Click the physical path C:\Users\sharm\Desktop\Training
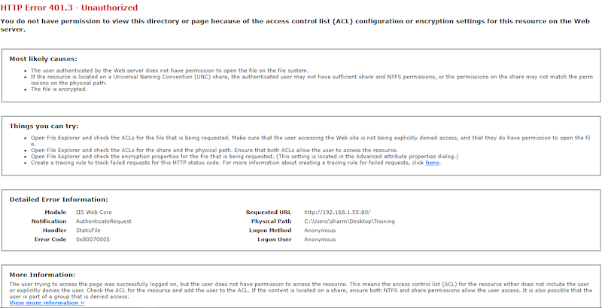The image size is (602, 308). coord(349,221)
